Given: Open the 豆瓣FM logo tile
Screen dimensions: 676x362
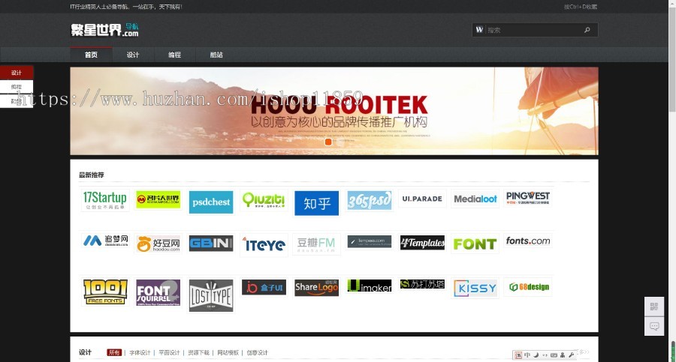Looking at the screenshot, I should tap(316, 244).
